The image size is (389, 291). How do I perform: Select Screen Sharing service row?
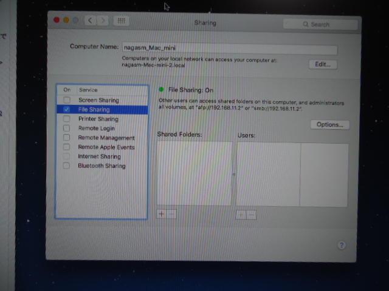(x=102, y=100)
